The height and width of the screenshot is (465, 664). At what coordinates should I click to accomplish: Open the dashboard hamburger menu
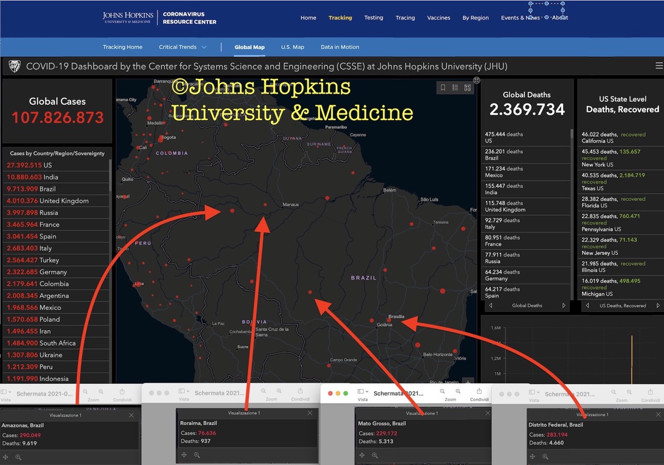pyautogui.click(x=659, y=66)
